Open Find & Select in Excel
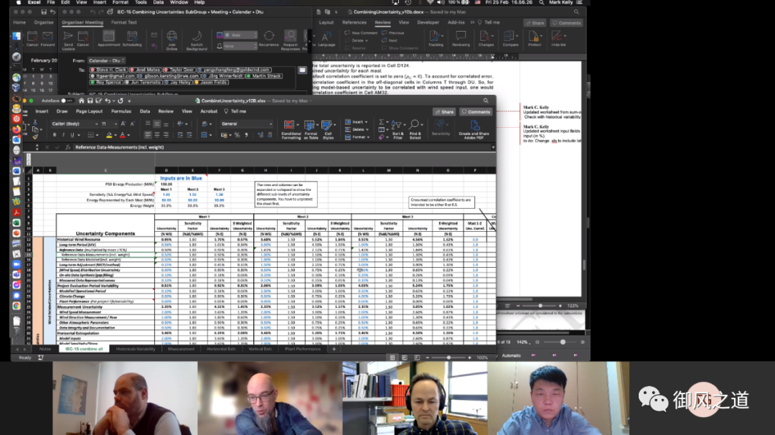Screen dimensions: 775x435 point(415,129)
